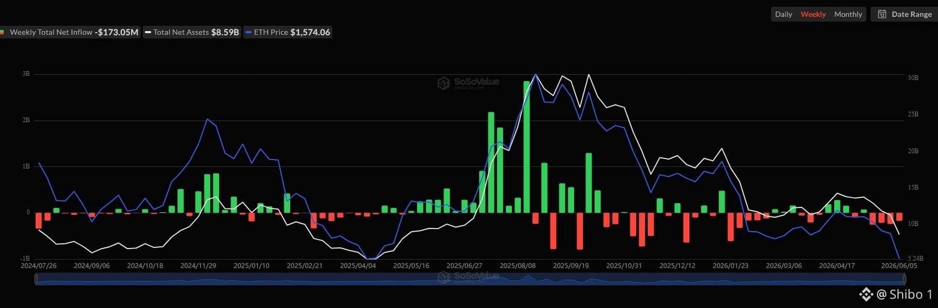Click the calendar icon beside Date Range
Screen dimensions: 938x308
[x=882, y=14]
